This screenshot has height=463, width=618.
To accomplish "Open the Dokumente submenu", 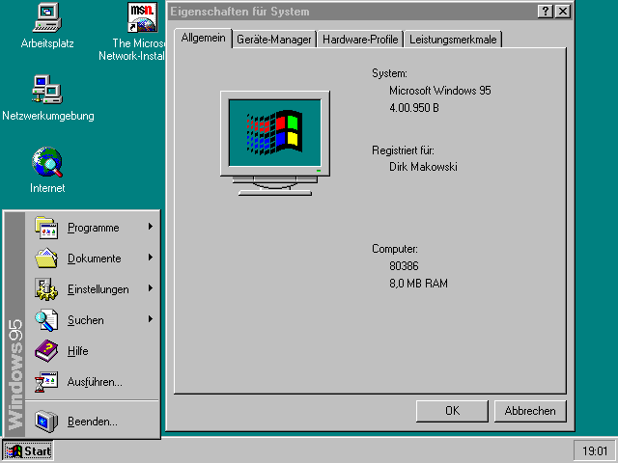I will click(x=93, y=259).
